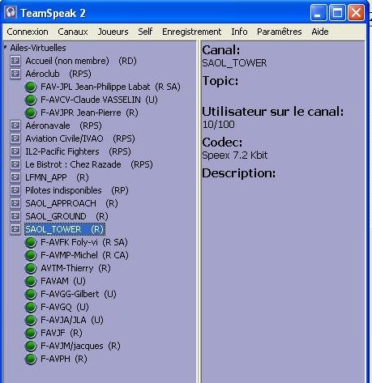Click the Aviation Civile/IVAO channel icon
Viewport: 372px width, 383px height.
[x=15, y=138]
